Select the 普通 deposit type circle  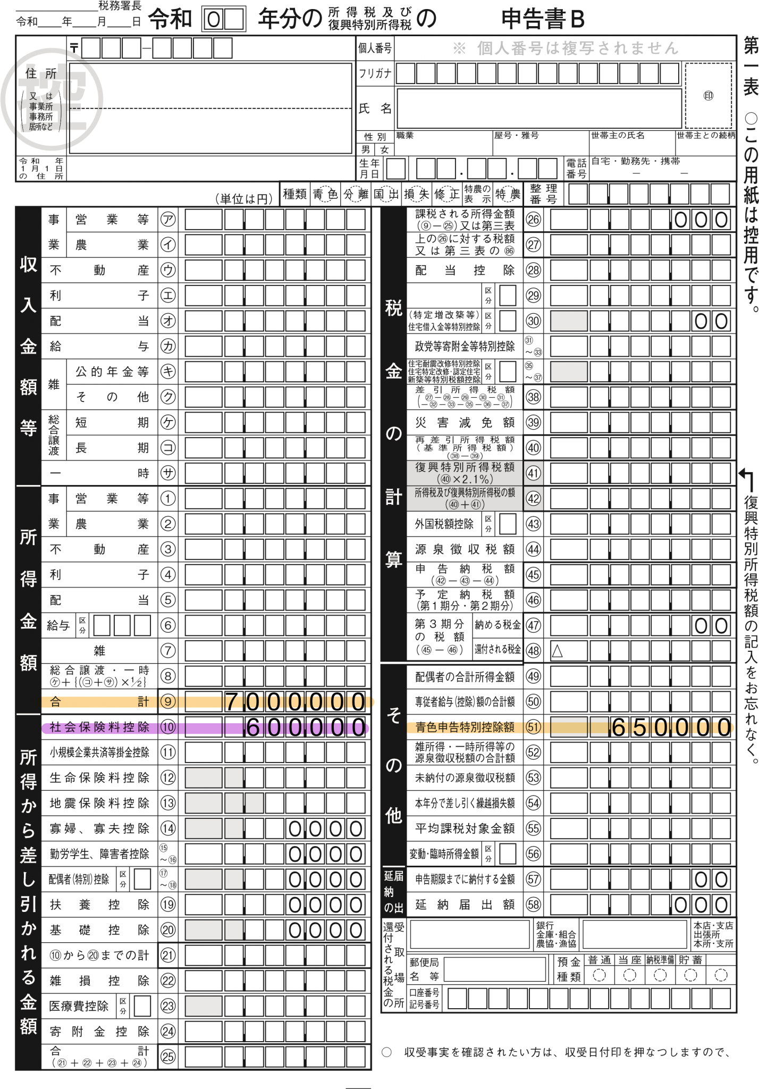pyautogui.click(x=599, y=975)
